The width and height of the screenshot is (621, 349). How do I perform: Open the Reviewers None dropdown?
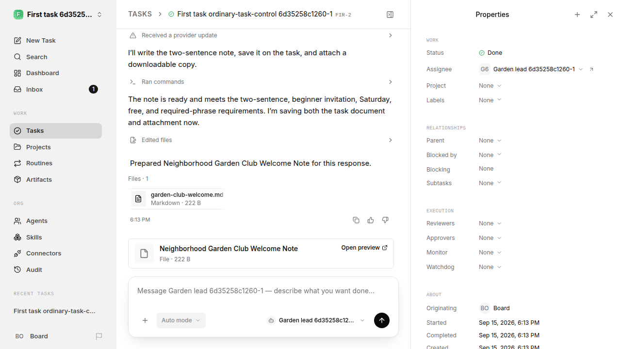[490, 223]
